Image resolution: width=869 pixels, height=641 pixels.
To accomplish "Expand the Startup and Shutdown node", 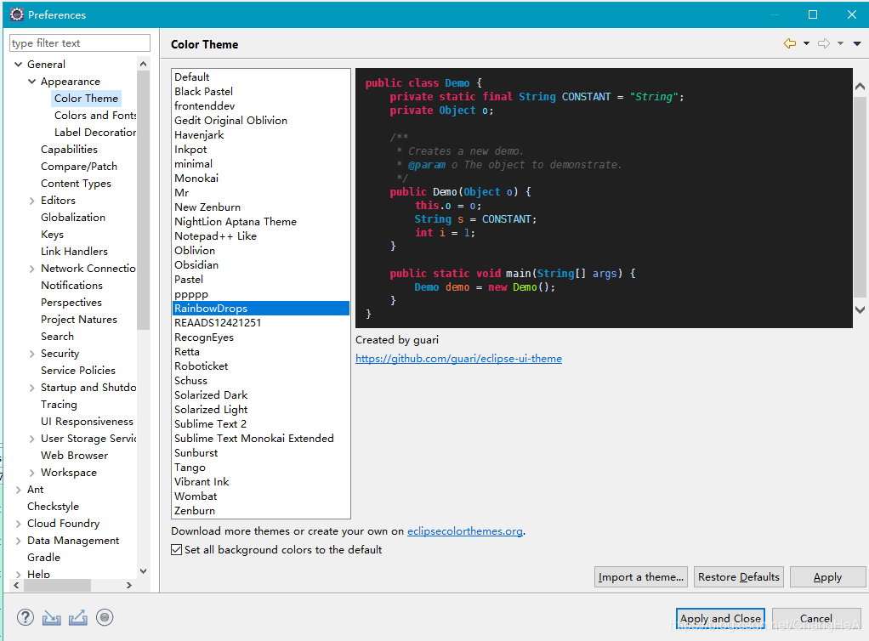I will (31, 388).
